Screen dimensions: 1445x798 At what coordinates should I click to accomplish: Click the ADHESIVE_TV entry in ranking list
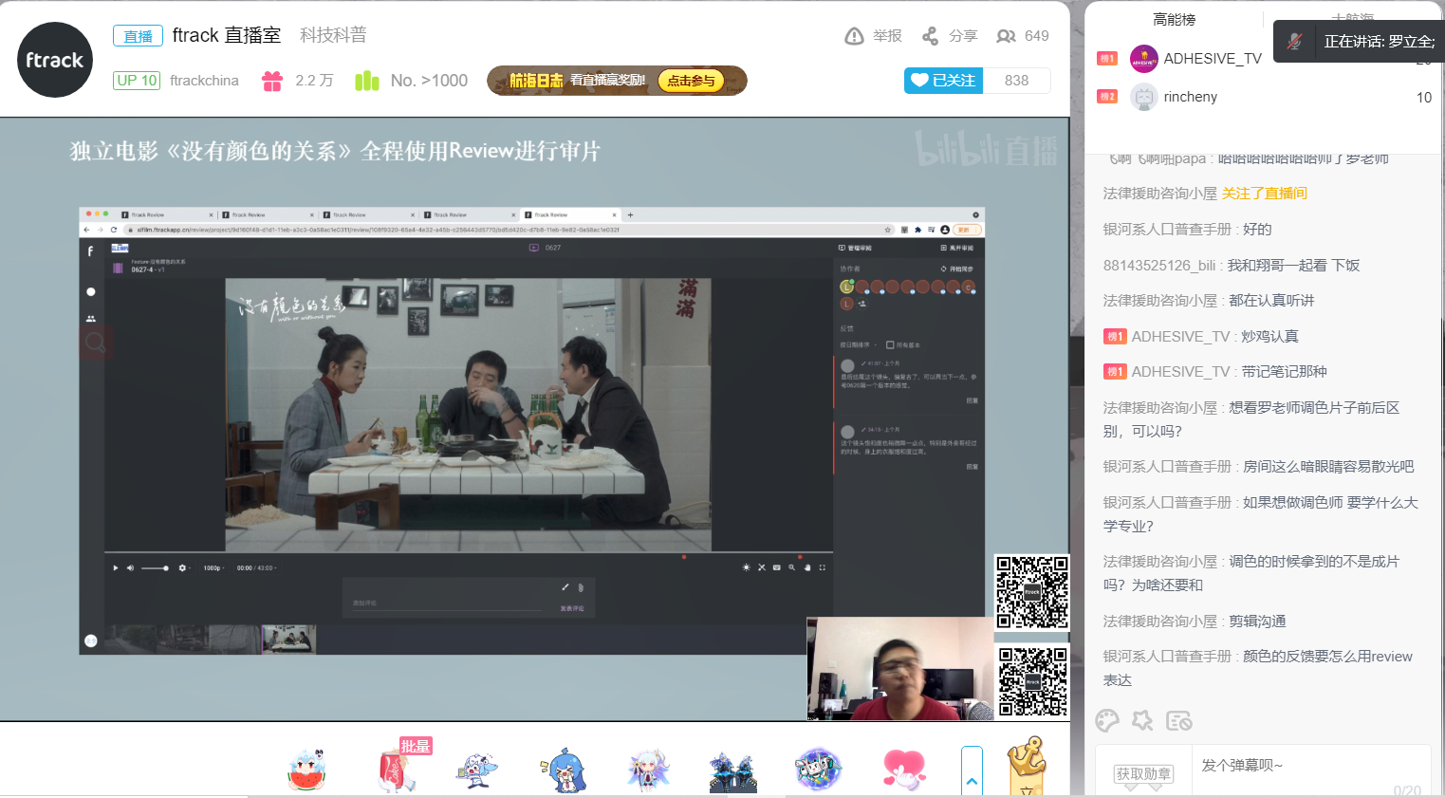click(1213, 59)
